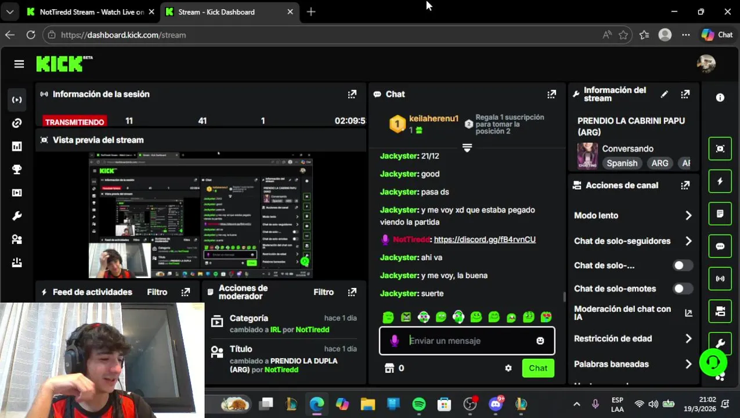The width and height of the screenshot is (740, 418).
Task: Go back in the browser
Action: pyautogui.click(x=10, y=35)
